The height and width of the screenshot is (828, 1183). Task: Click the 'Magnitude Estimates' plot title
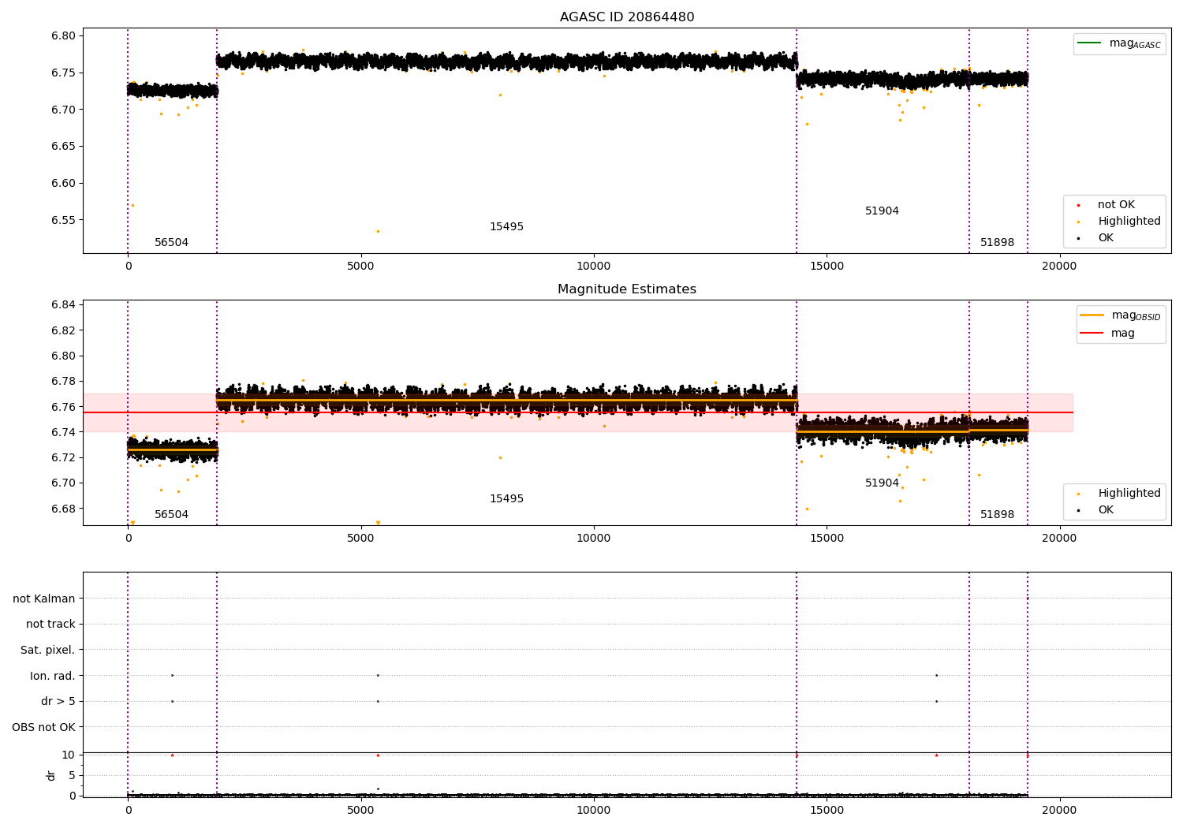[x=627, y=289]
